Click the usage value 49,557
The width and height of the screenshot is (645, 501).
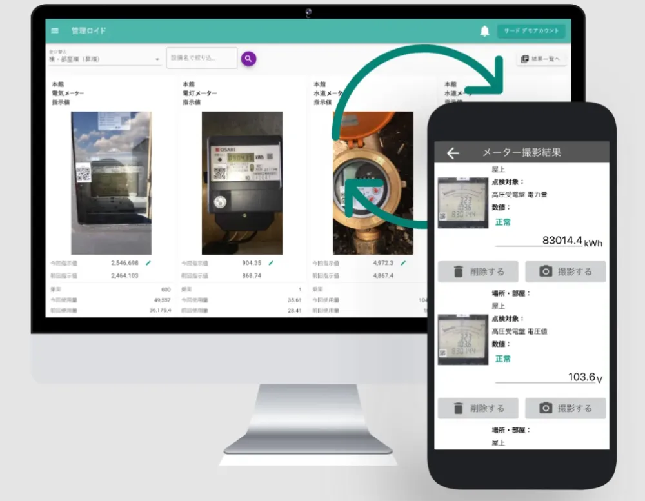point(162,300)
